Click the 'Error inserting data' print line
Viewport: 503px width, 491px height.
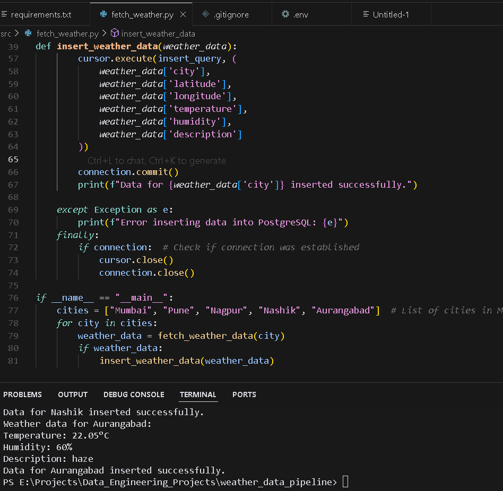pos(213,222)
